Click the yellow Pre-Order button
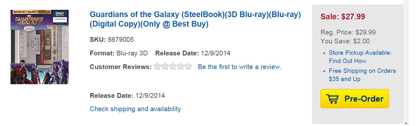The height and width of the screenshot is (126, 418). click(355, 99)
